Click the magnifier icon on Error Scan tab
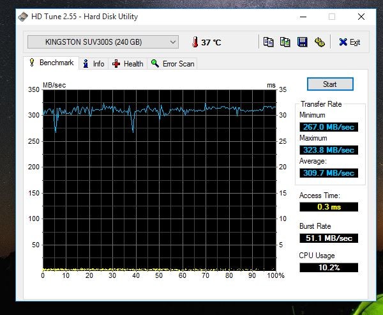Image resolution: width=383 pixels, height=315 pixels. pyautogui.click(x=155, y=64)
